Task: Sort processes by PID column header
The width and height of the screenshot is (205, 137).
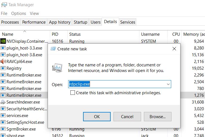Action: [x=55, y=34]
